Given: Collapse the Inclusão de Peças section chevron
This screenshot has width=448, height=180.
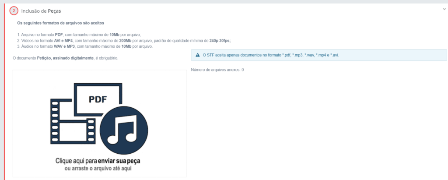Looking at the screenshot, I should click(444, 9).
